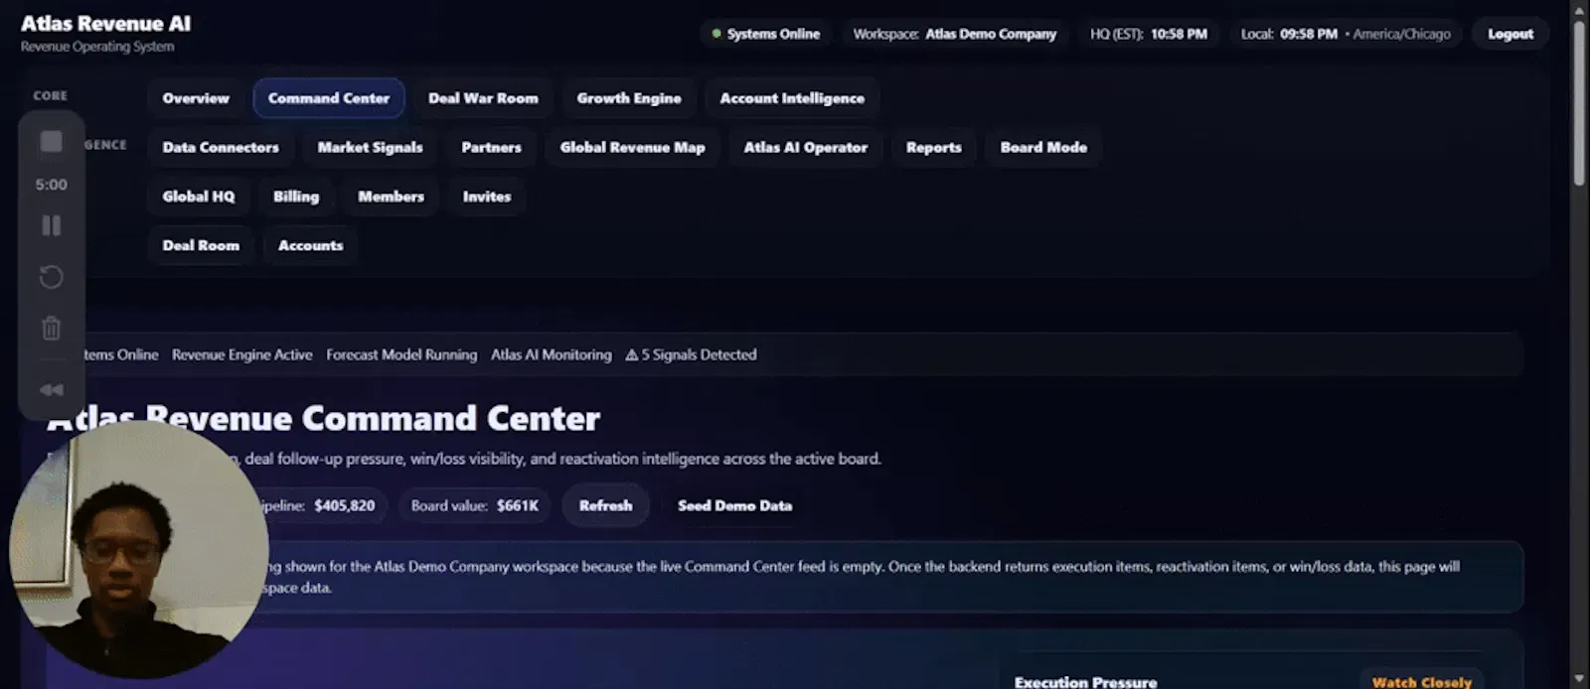The width and height of the screenshot is (1590, 689).
Task: Click the Board value $661K chip
Action: point(475,505)
